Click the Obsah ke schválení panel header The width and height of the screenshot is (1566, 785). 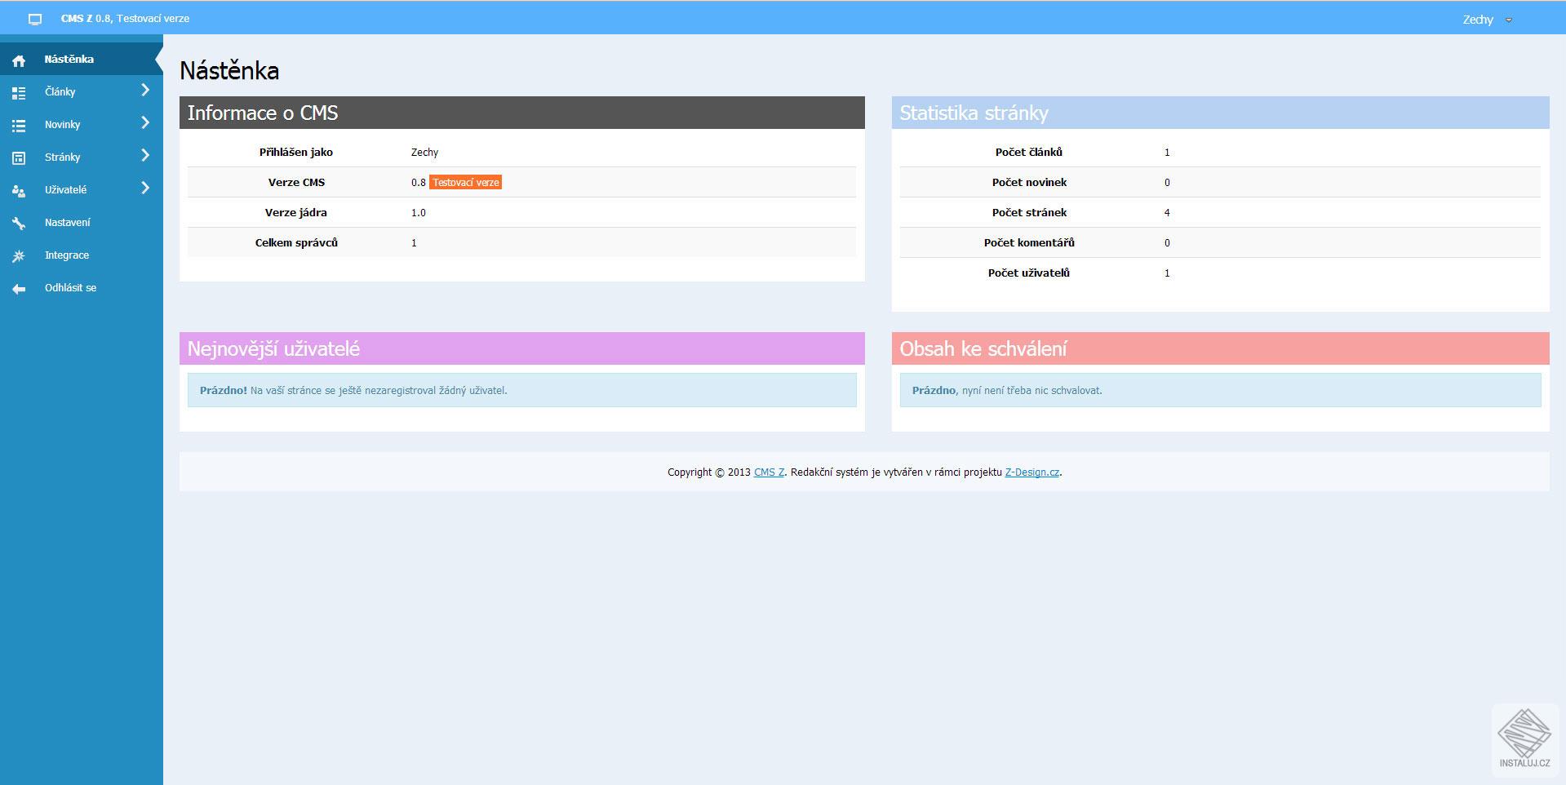(x=1221, y=348)
